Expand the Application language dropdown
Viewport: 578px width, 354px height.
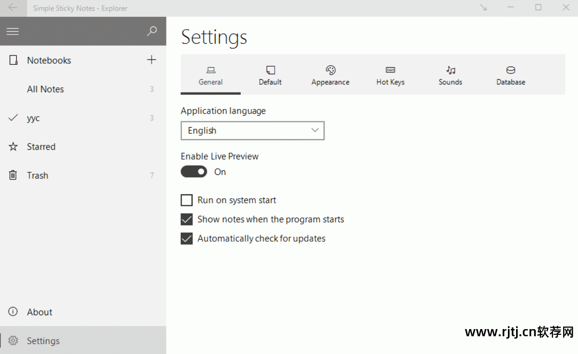click(x=253, y=130)
